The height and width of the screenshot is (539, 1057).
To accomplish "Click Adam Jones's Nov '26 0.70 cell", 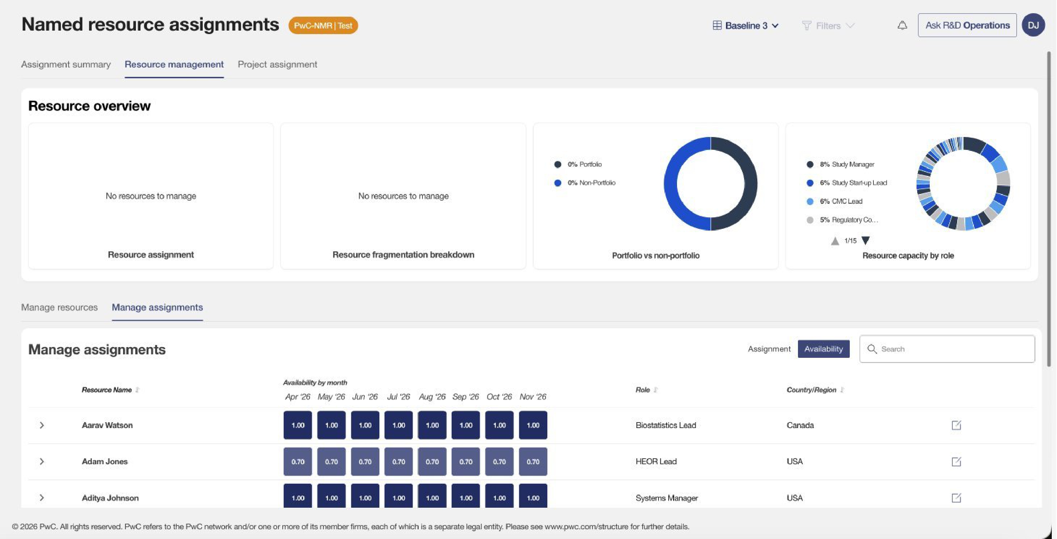I will point(533,461).
